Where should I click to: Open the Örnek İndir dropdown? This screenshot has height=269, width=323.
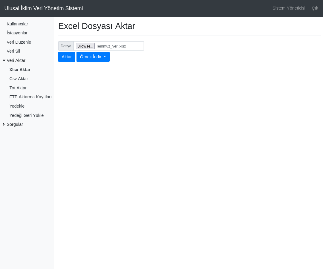(x=93, y=57)
